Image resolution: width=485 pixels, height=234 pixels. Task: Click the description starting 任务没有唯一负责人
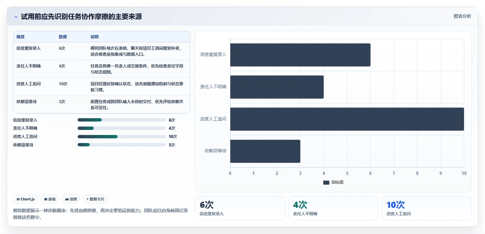(137, 69)
